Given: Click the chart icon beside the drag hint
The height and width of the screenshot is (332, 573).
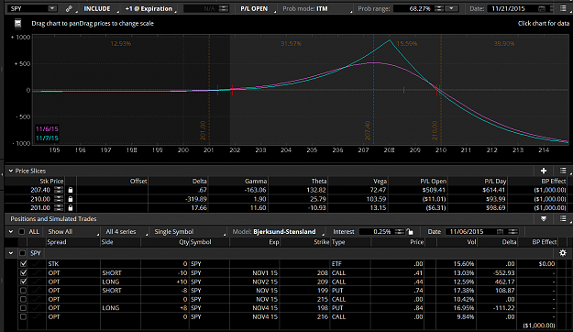Looking at the screenshot, I should (17, 24).
